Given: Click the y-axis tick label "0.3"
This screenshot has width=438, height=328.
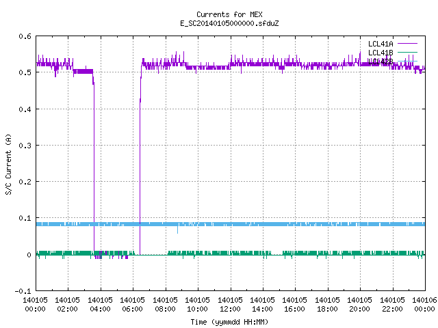Looking at the screenshot, I should [x=25, y=146].
